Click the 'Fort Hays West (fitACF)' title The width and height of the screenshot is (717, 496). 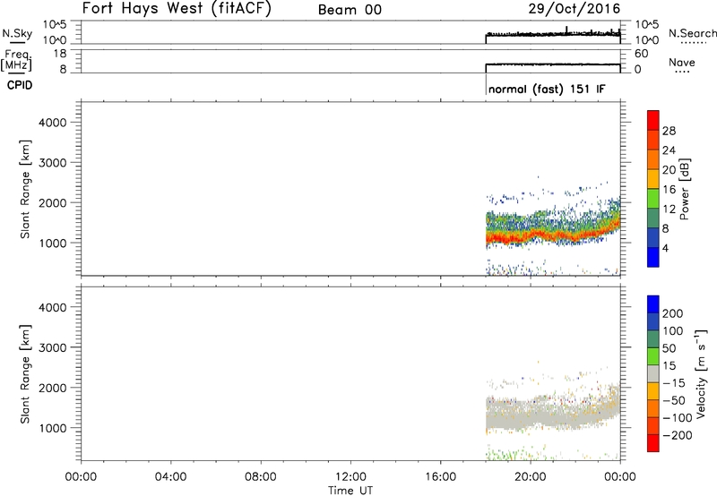tap(177, 9)
